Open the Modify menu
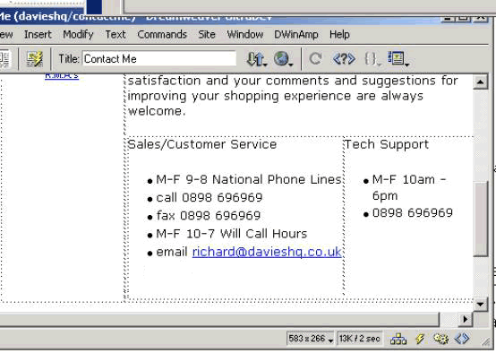The height and width of the screenshot is (353, 496). (x=78, y=35)
